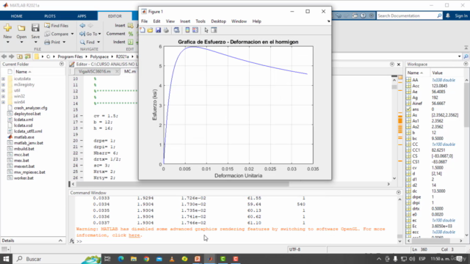This screenshot has height=264, width=470.
Task: Select Edit Plot arrow tool in Figure 1
Action: pyautogui.click(x=206, y=30)
